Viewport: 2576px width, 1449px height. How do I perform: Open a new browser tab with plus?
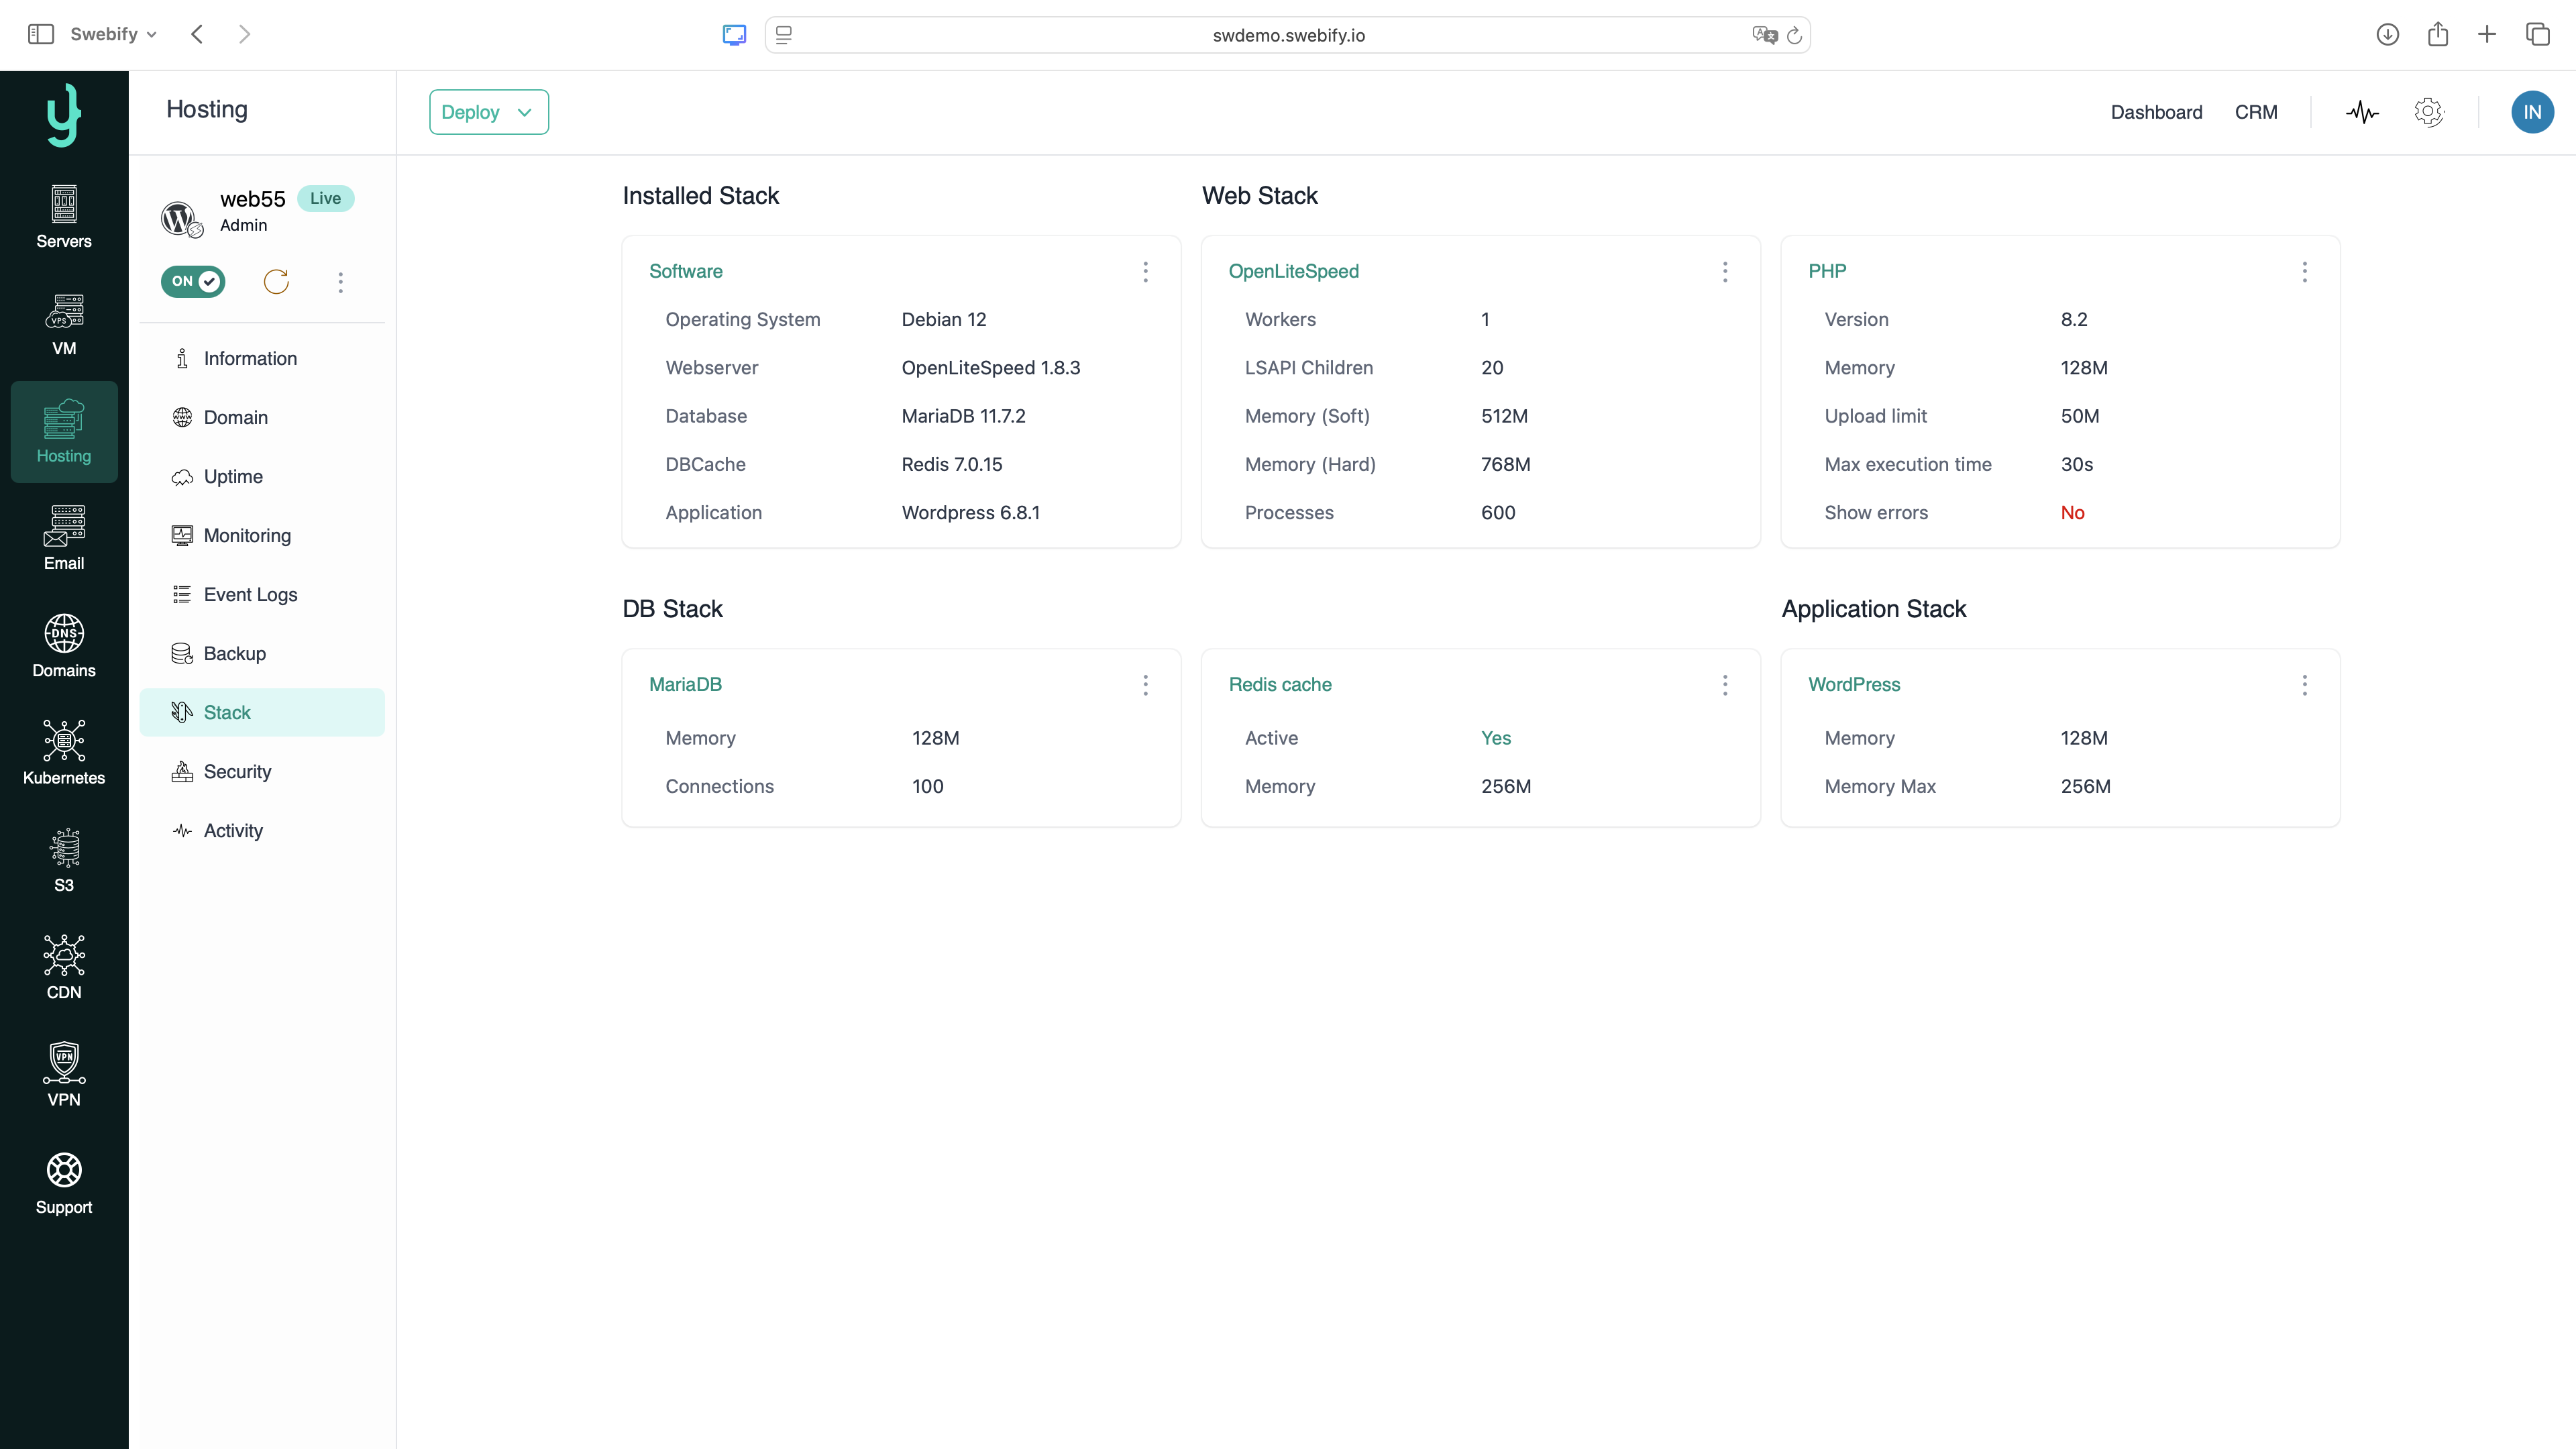(x=2487, y=34)
